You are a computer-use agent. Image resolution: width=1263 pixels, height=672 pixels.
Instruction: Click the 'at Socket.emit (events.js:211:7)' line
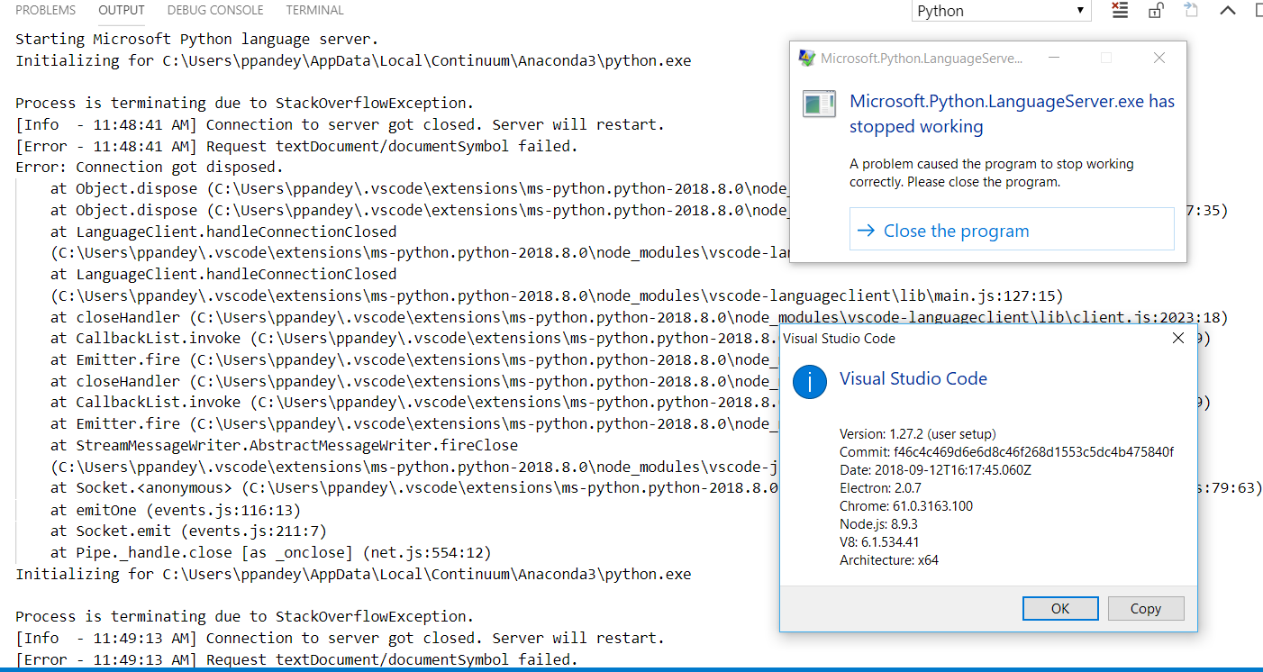pos(188,531)
